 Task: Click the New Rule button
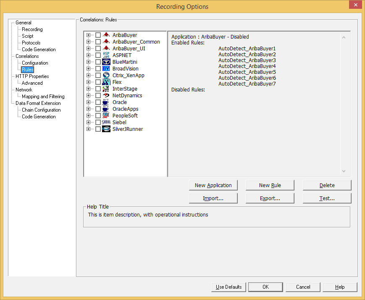click(x=270, y=185)
